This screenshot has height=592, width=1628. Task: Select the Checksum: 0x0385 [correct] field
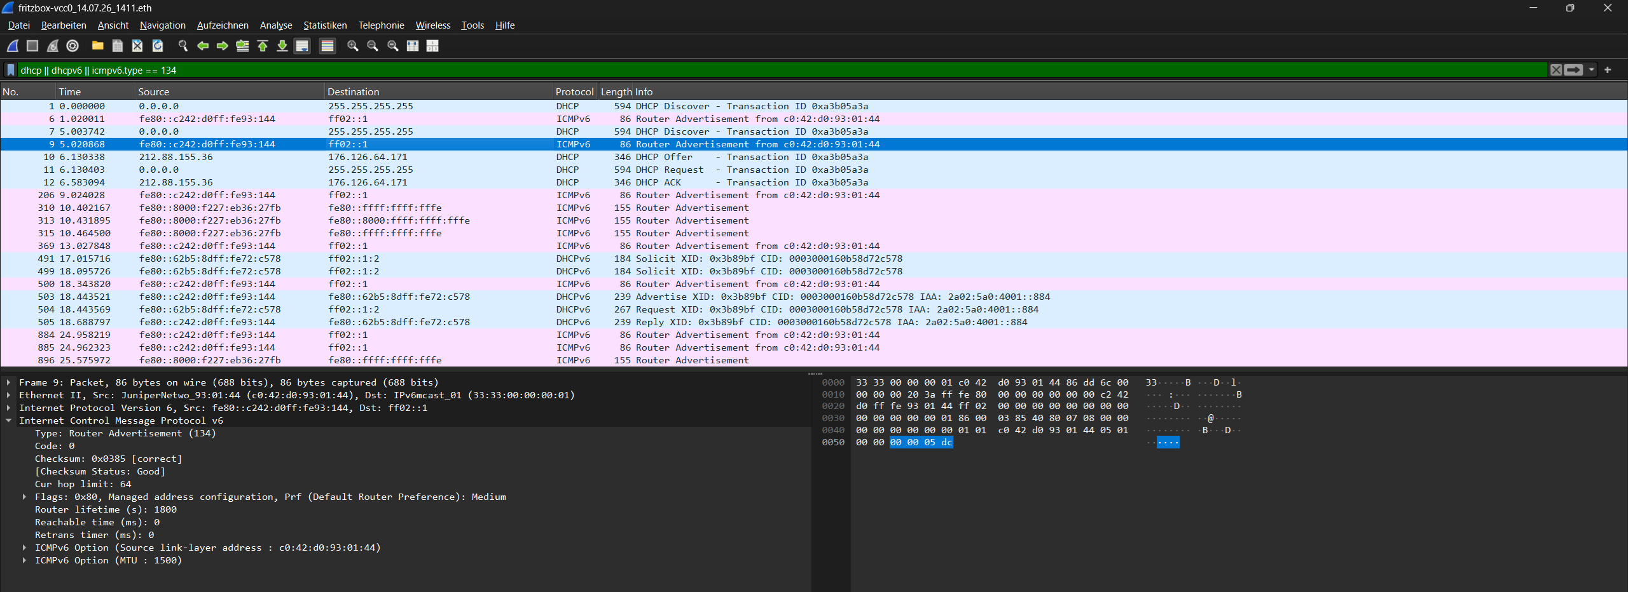click(x=108, y=459)
